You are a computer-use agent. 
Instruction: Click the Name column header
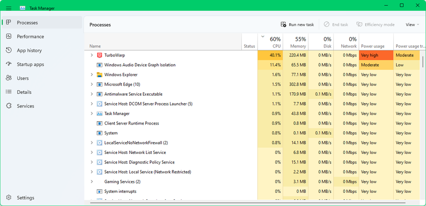[x=142, y=46]
